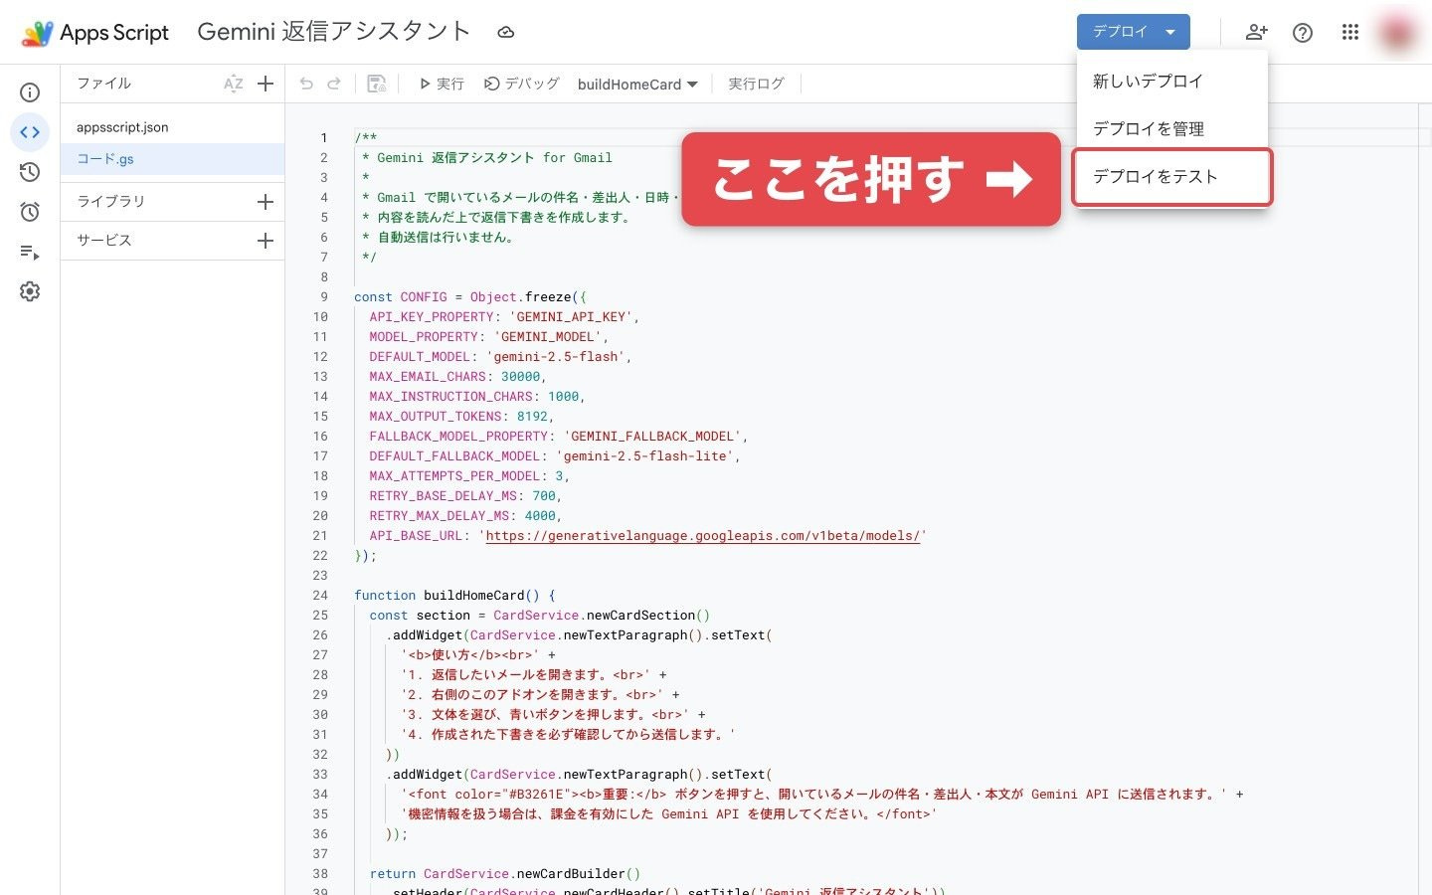Screen dimensions: 1432x895
Task: Run the script with 実行 button
Action: tap(442, 84)
